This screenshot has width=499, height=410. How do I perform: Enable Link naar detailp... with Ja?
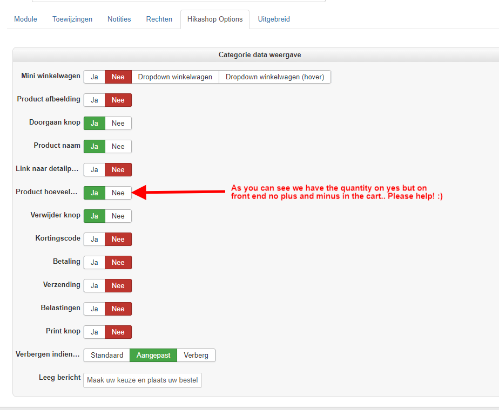95,170
